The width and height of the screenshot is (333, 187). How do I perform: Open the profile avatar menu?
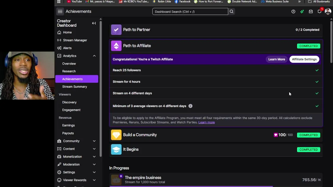point(328,11)
